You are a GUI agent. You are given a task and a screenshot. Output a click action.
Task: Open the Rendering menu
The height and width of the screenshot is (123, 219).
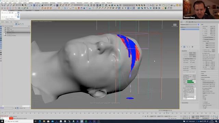pyautogui.click(x=53, y=3)
